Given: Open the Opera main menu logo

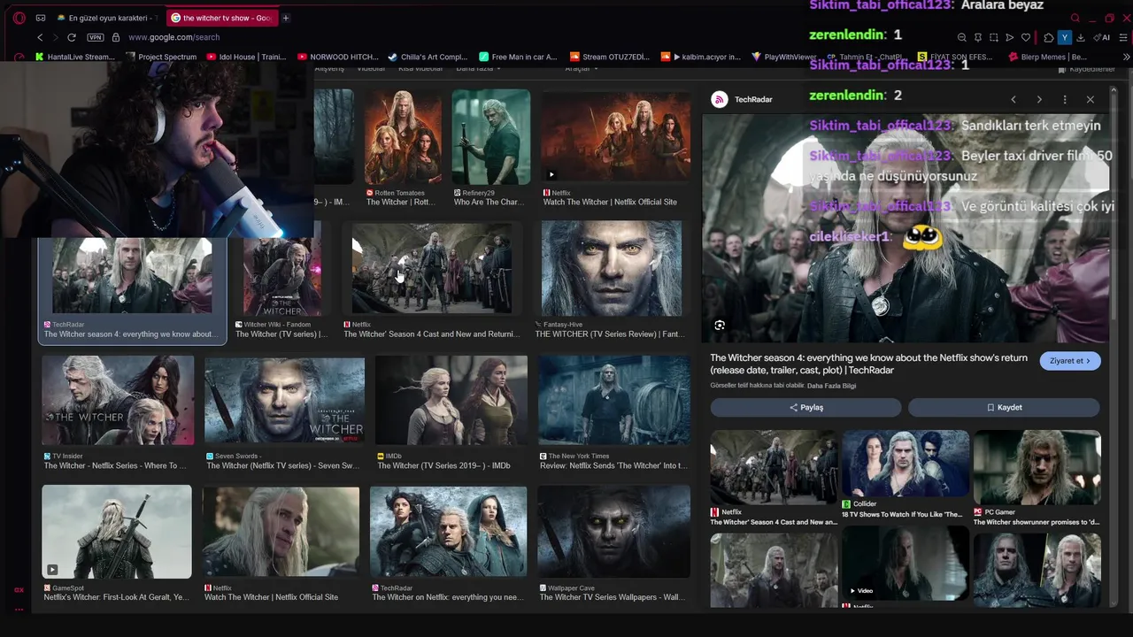Looking at the screenshot, I should coord(19,18).
